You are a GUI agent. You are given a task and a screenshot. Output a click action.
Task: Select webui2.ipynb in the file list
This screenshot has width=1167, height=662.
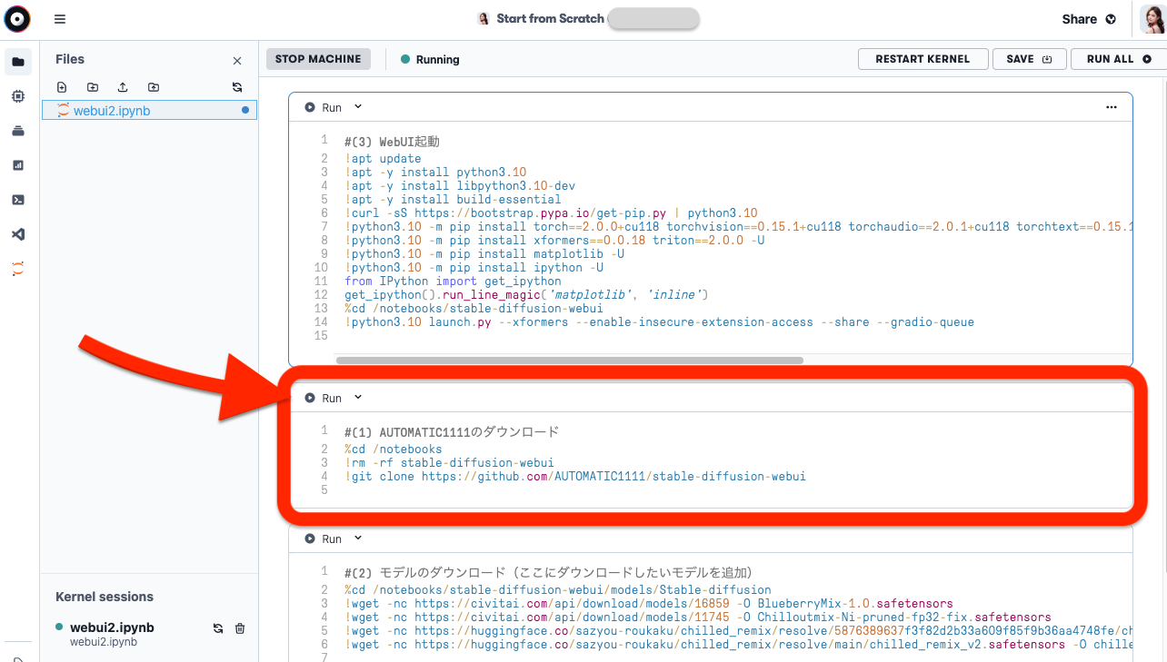click(112, 111)
